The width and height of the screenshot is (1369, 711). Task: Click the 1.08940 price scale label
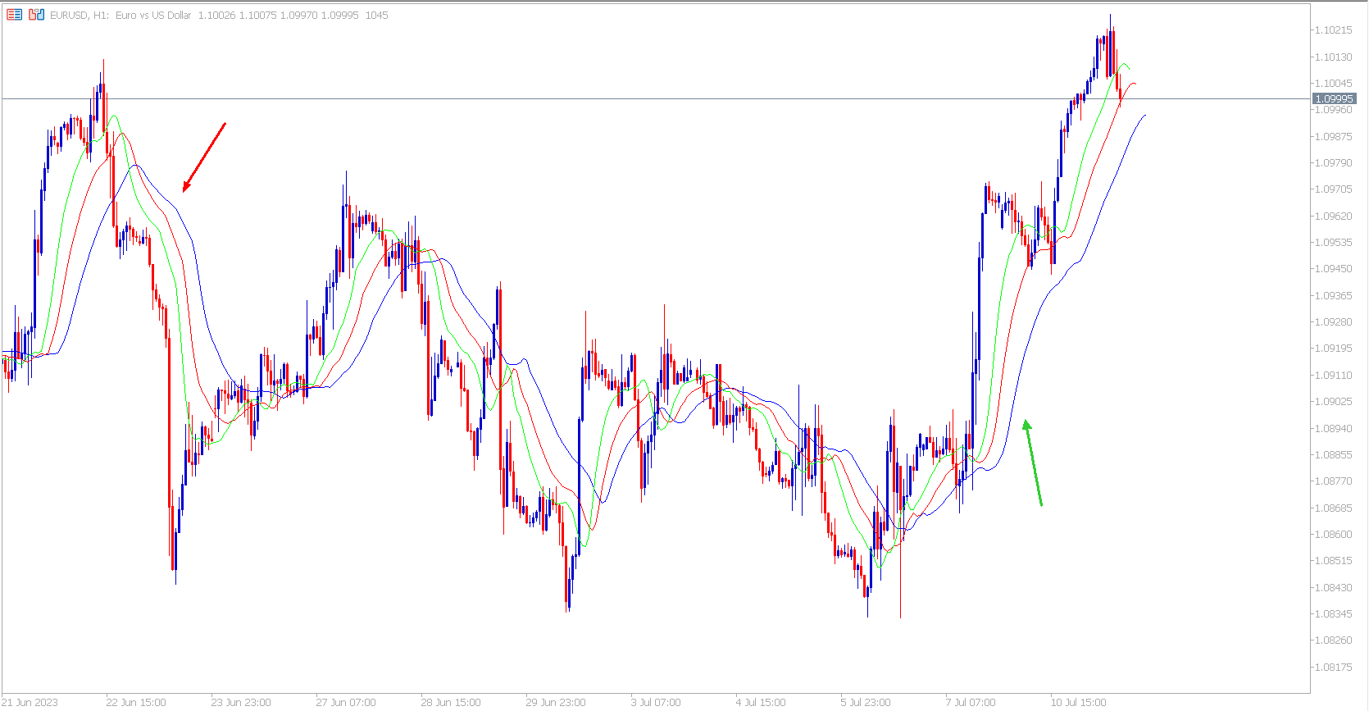pyautogui.click(x=1334, y=429)
